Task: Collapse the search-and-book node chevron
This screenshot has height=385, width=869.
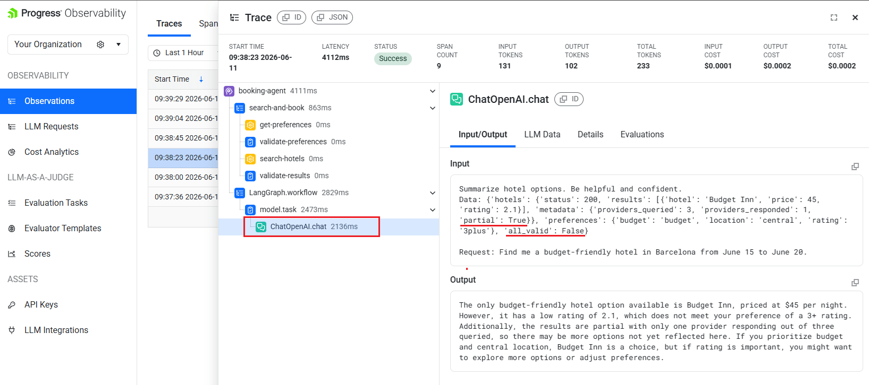Action: point(433,108)
